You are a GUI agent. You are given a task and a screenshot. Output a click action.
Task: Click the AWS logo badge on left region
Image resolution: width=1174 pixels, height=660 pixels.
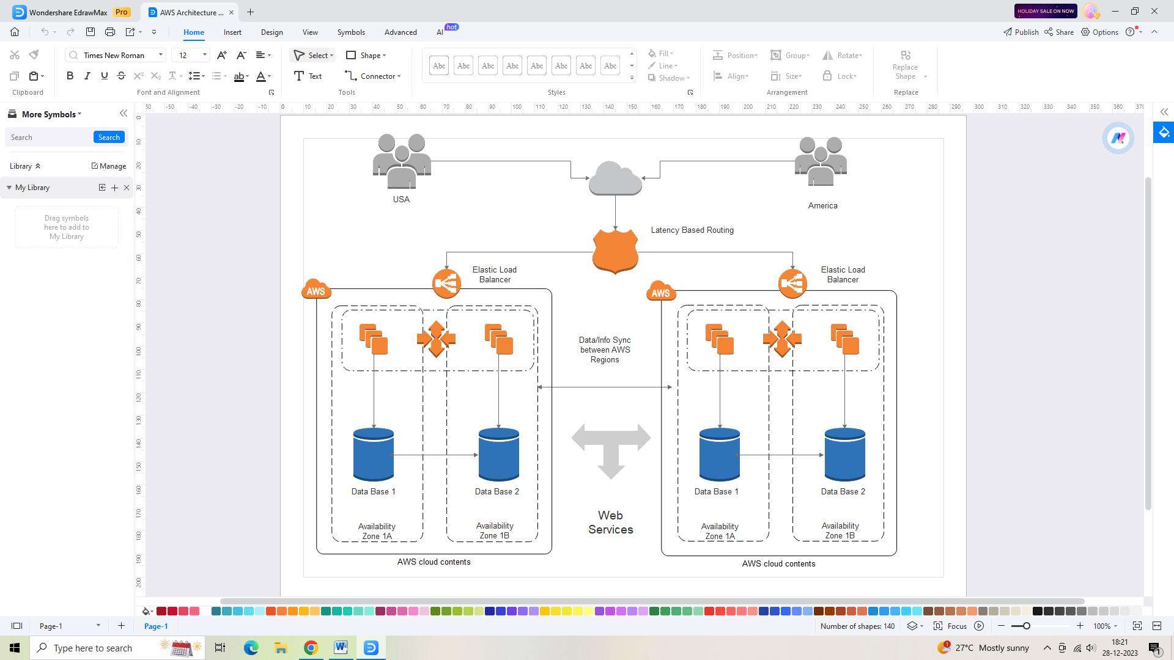[x=316, y=290]
